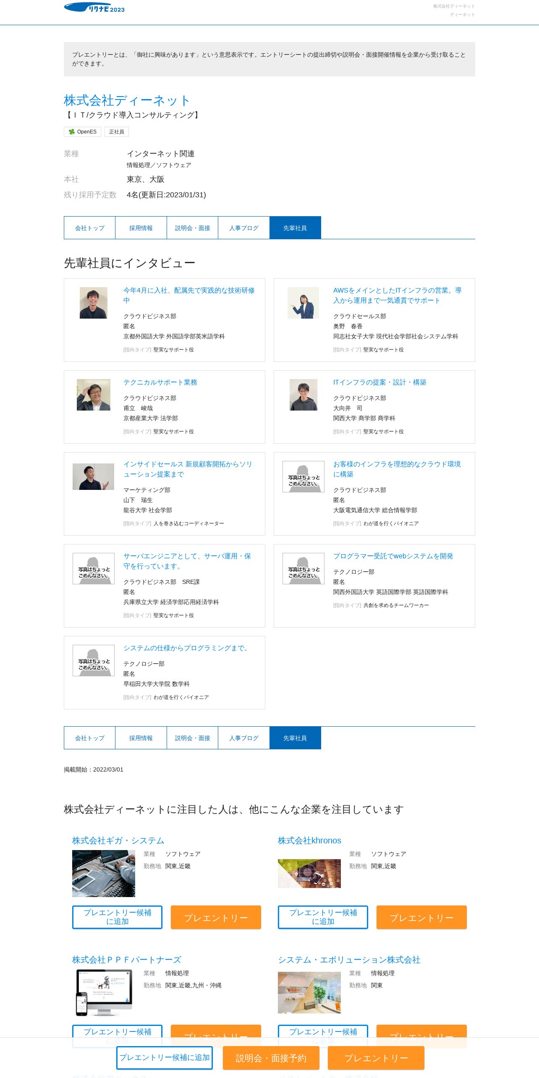Viewport: 539px width, 1078px height.
Task: Click the sticky 説明会・面接予約 button
Action: point(271,1058)
